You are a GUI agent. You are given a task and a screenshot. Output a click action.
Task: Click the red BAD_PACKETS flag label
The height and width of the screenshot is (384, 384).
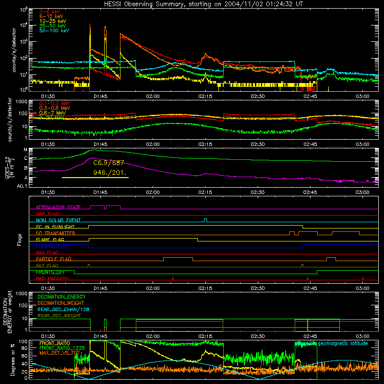click(52, 278)
